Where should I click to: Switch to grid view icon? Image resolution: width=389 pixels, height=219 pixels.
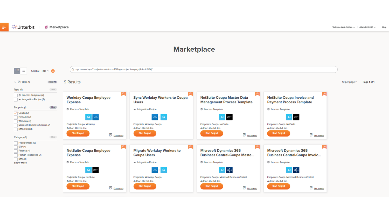17,71
